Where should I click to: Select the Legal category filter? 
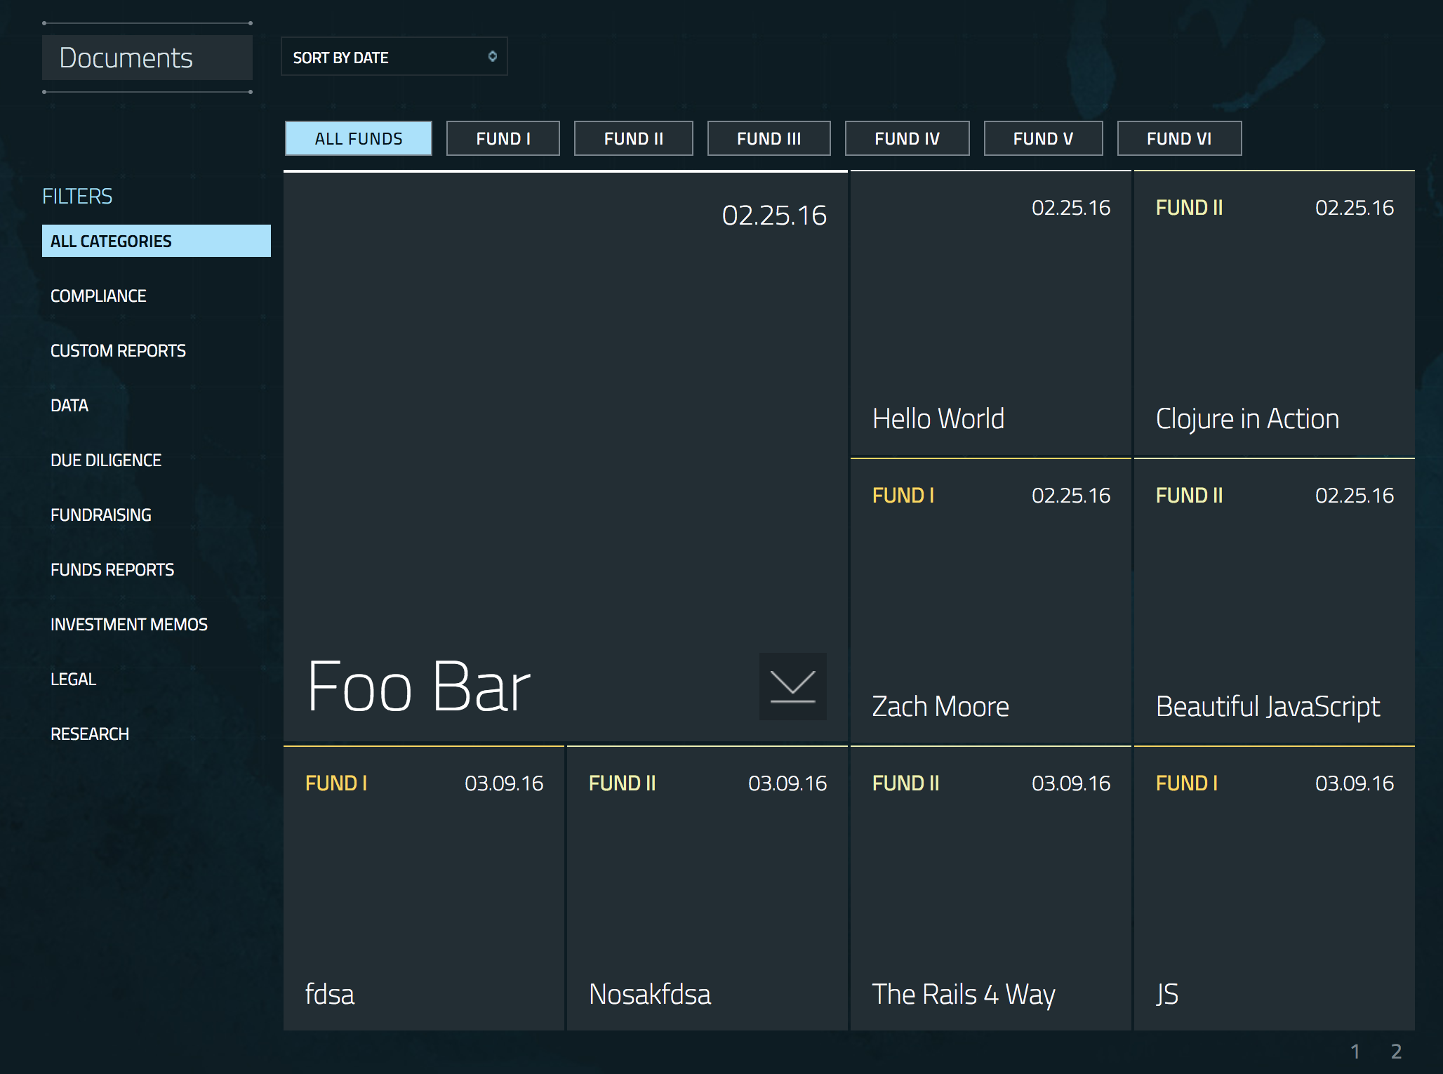click(72, 678)
